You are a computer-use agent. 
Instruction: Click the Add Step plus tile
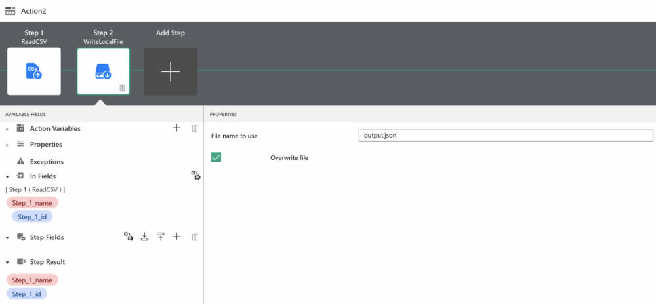[171, 71]
